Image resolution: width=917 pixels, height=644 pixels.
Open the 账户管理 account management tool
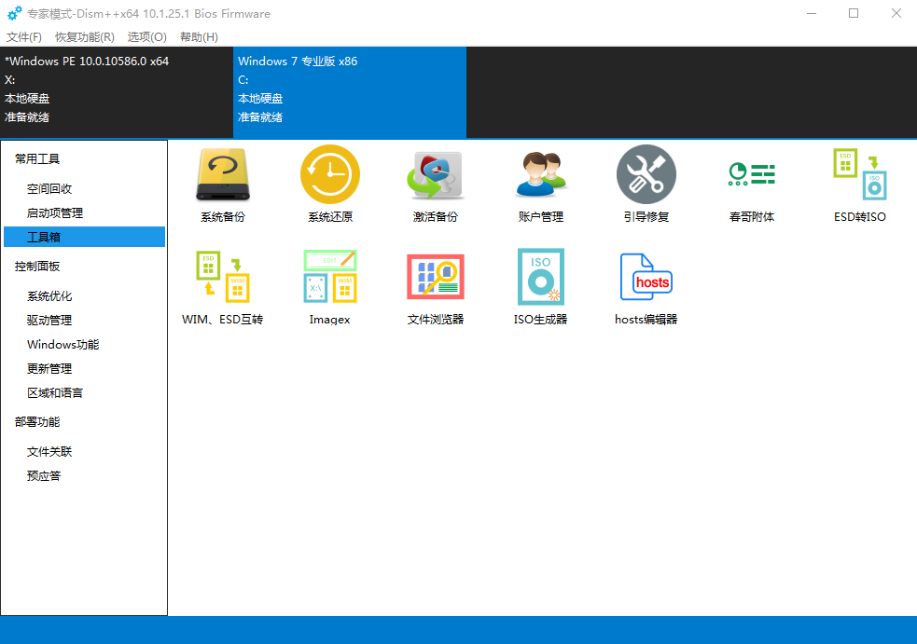(541, 176)
